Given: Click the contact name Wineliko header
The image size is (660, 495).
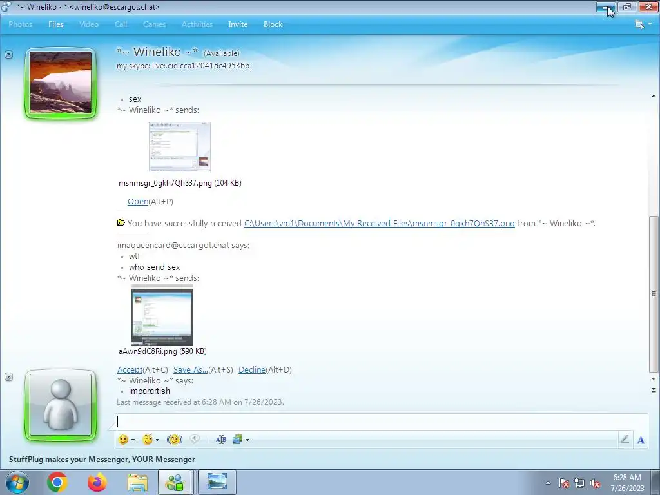Looking at the screenshot, I should tap(157, 52).
